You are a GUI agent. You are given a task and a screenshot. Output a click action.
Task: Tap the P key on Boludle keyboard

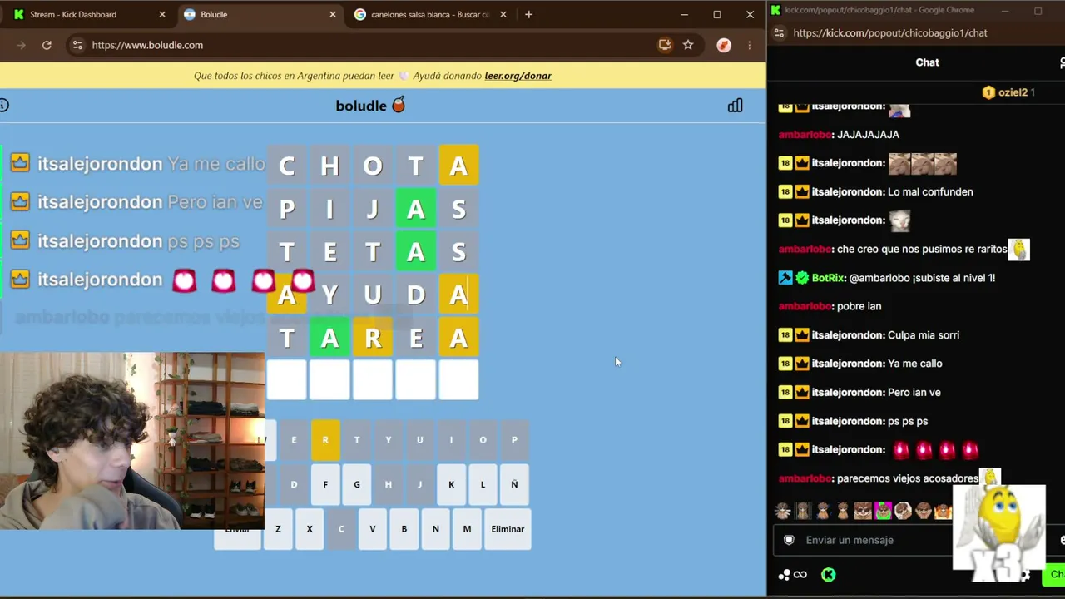click(514, 440)
